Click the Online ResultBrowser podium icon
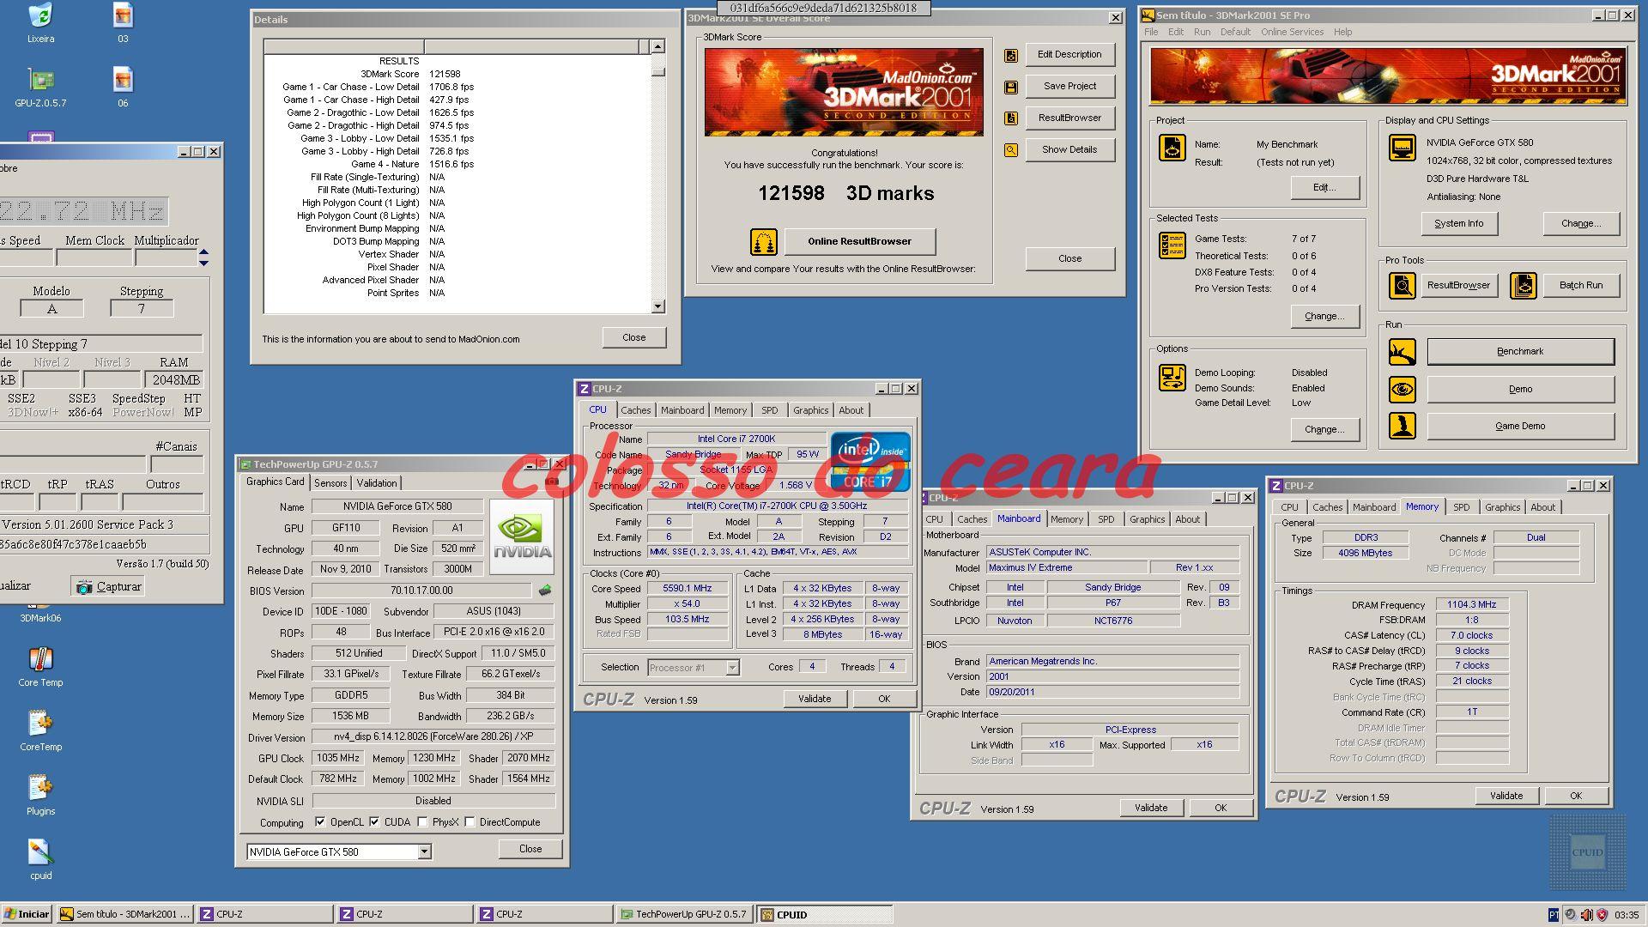This screenshot has width=1648, height=927. tap(763, 242)
